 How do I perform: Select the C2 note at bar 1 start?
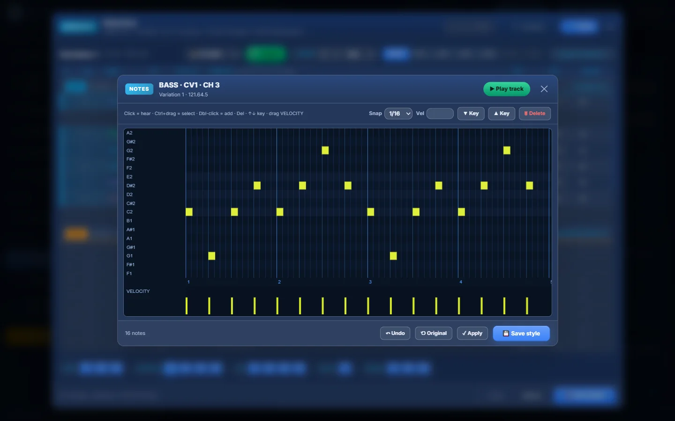(189, 212)
